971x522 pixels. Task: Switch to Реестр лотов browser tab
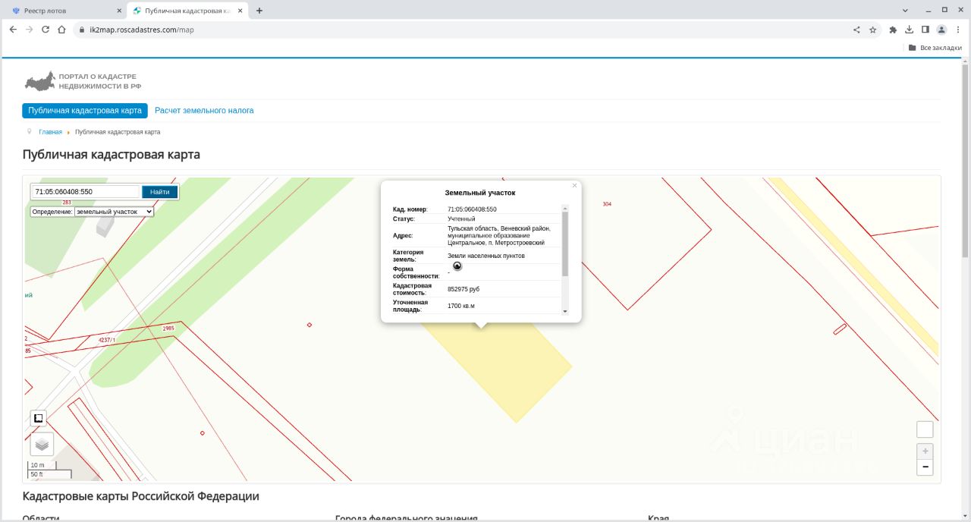coord(62,11)
